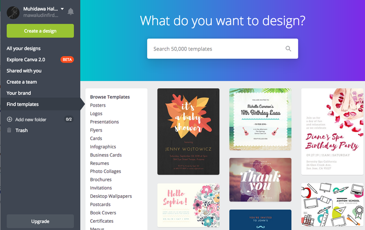Open Shared with you section
This screenshot has height=230, width=365.
click(x=24, y=71)
